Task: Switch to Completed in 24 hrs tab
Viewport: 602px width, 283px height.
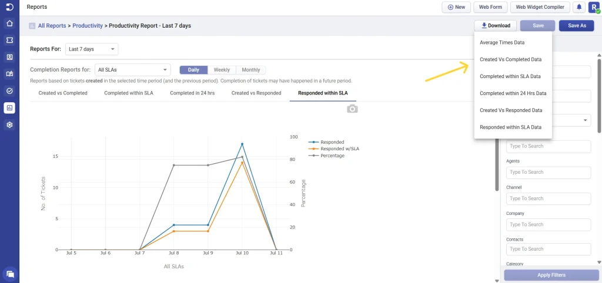Action: click(192, 93)
